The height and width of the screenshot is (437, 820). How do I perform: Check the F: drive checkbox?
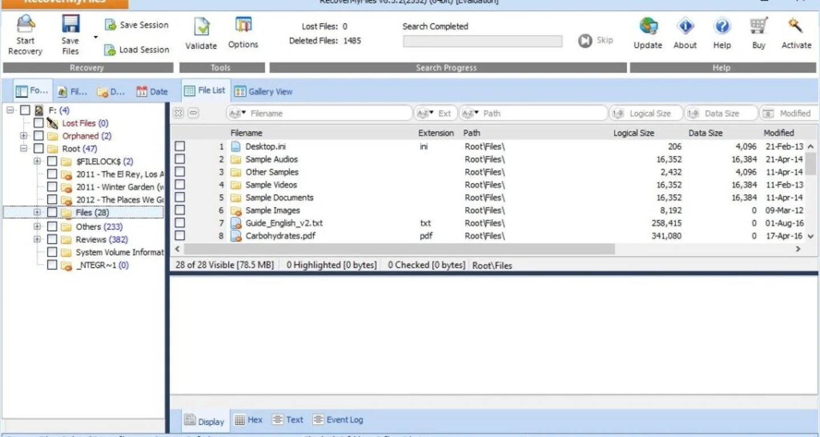click(x=25, y=110)
